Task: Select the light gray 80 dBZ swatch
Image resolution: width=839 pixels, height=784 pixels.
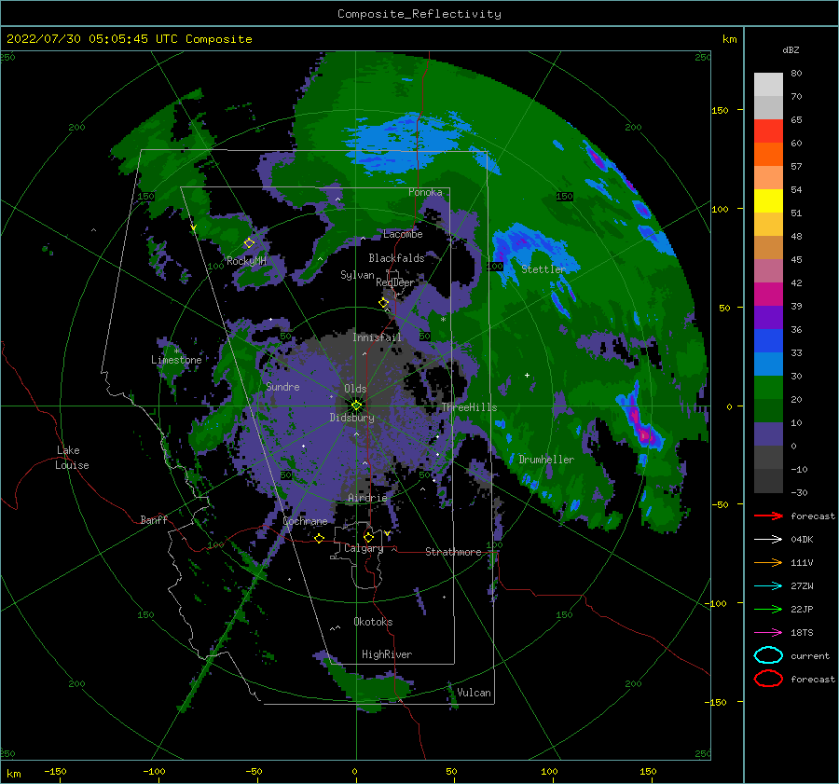Action: [x=768, y=84]
